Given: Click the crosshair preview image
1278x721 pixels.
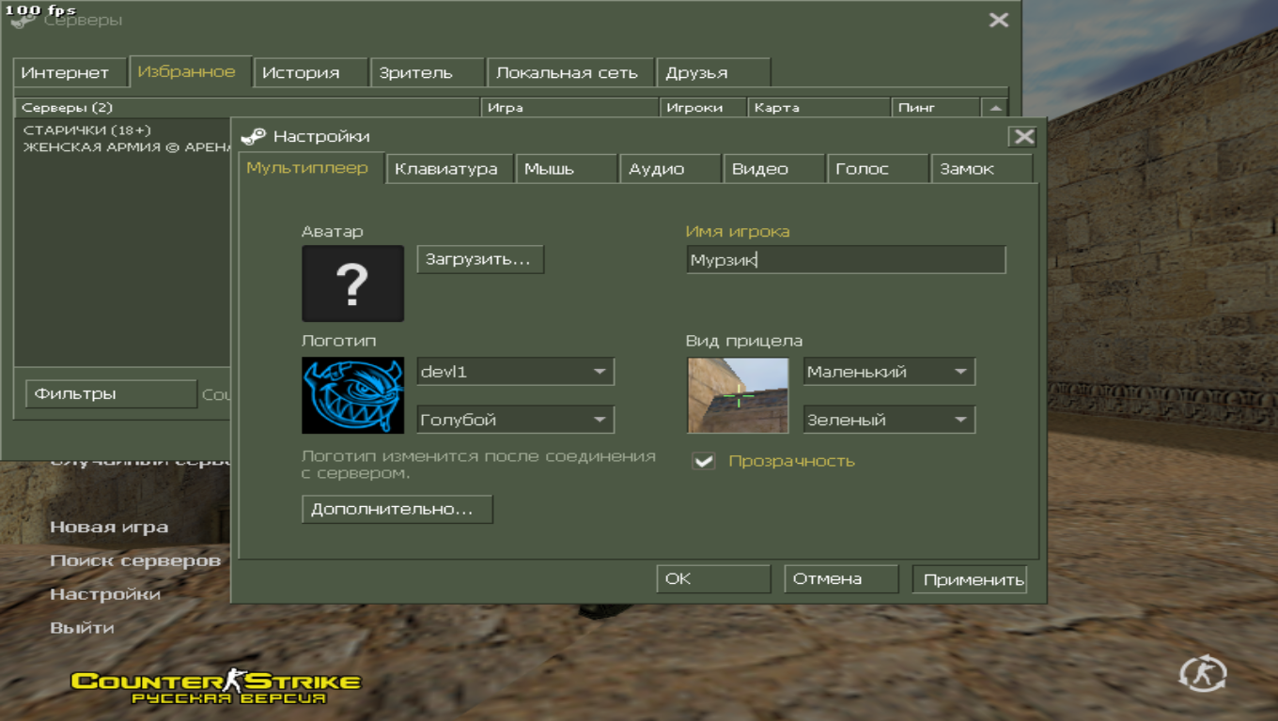Looking at the screenshot, I should click(x=738, y=395).
